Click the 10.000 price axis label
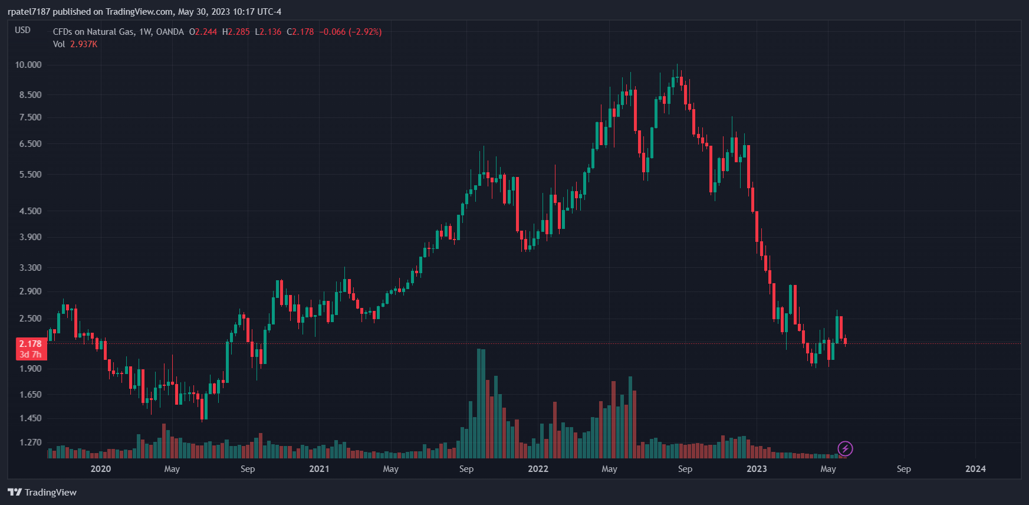Viewport: 1029px width, 505px height. [x=28, y=65]
